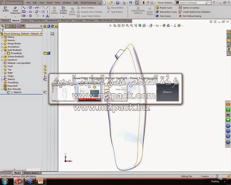The height and width of the screenshot is (185, 231).
Task: Click the Rebuild traffic light icon
Action: (x=144, y=3)
